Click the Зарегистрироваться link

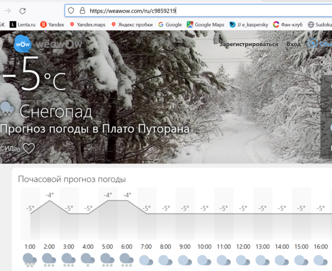pyautogui.click(x=248, y=44)
